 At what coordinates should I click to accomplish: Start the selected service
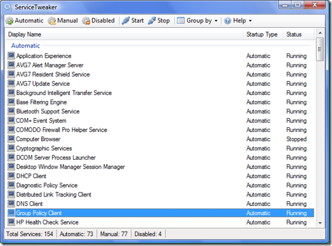133,20
